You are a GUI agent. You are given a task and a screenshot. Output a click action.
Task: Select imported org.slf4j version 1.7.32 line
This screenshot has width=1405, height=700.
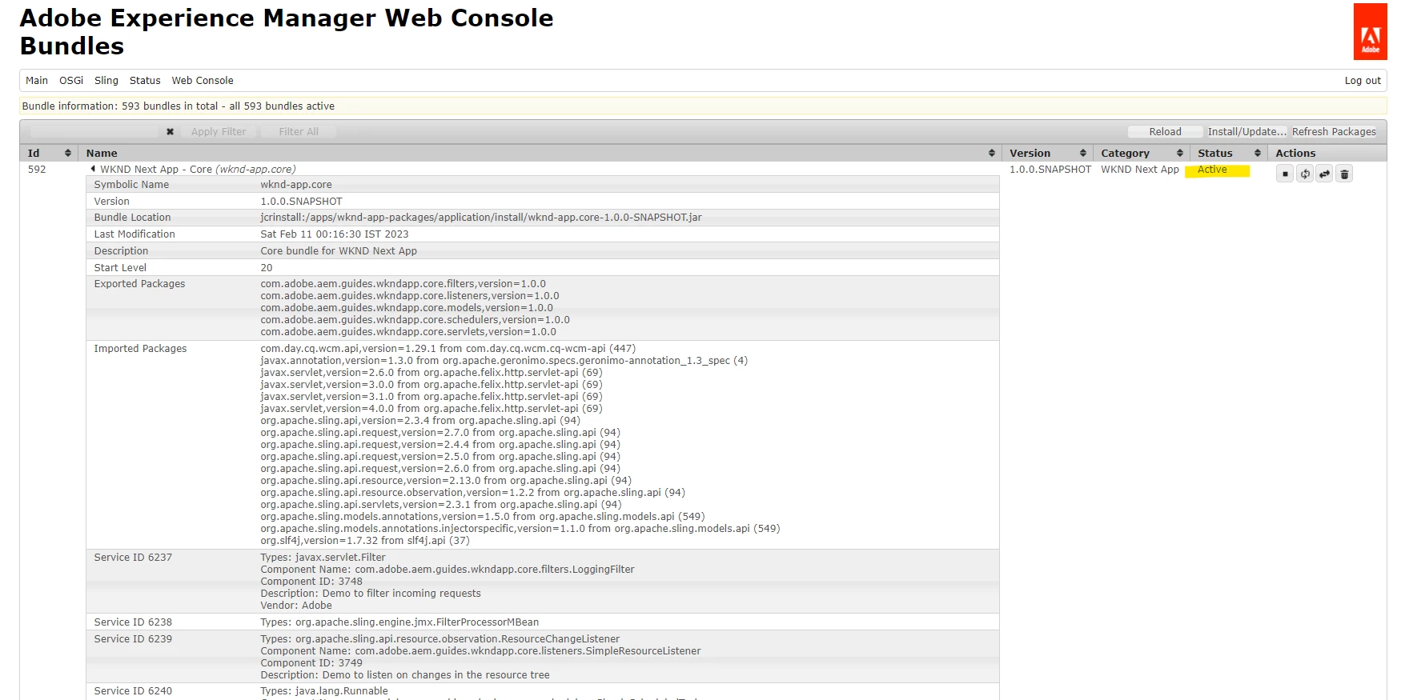pyautogui.click(x=365, y=541)
